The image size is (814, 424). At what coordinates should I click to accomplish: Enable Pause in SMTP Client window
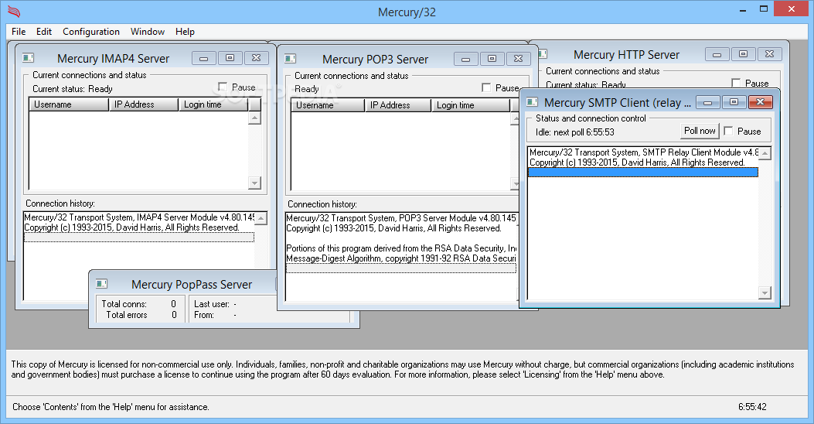click(x=728, y=131)
